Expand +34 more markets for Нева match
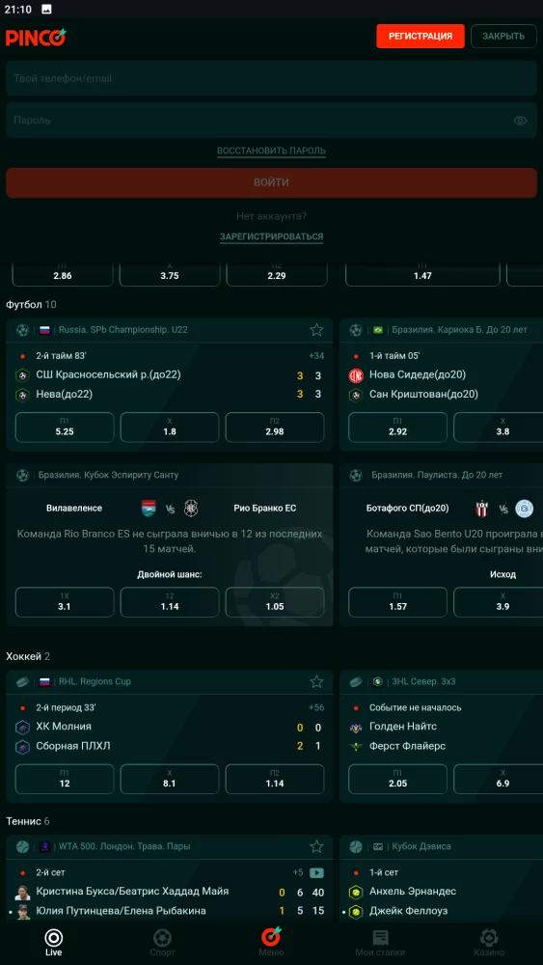The image size is (543, 965). click(x=316, y=356)
